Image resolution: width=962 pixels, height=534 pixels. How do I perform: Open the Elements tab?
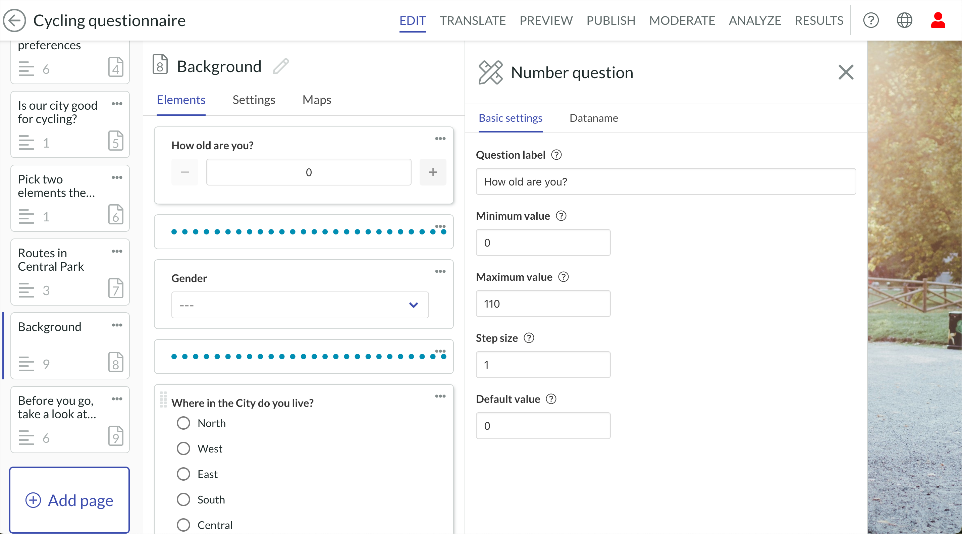(181, 100)
